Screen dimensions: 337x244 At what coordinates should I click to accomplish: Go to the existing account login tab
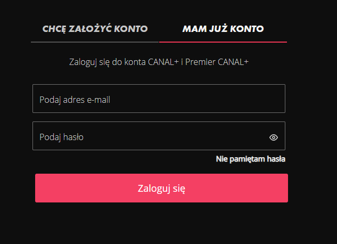(223, 29)
